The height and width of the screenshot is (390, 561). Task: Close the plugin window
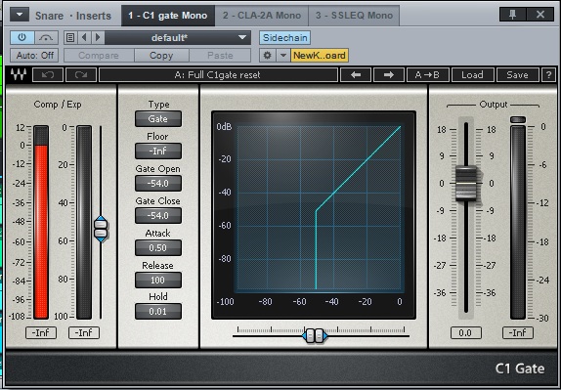coord(540,15)
